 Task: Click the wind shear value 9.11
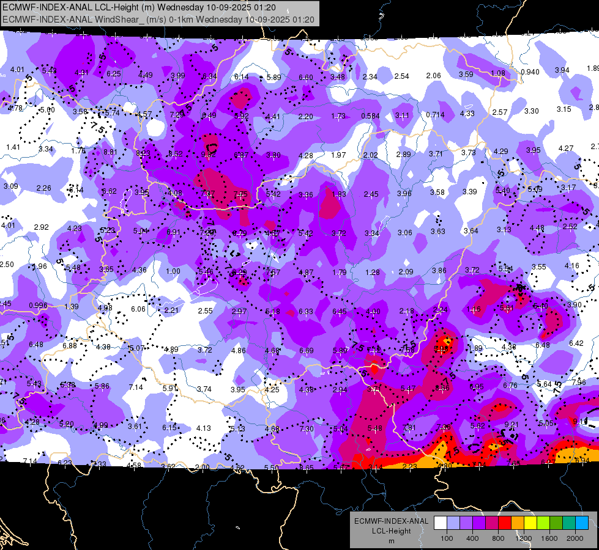click(x=580, y=422)
